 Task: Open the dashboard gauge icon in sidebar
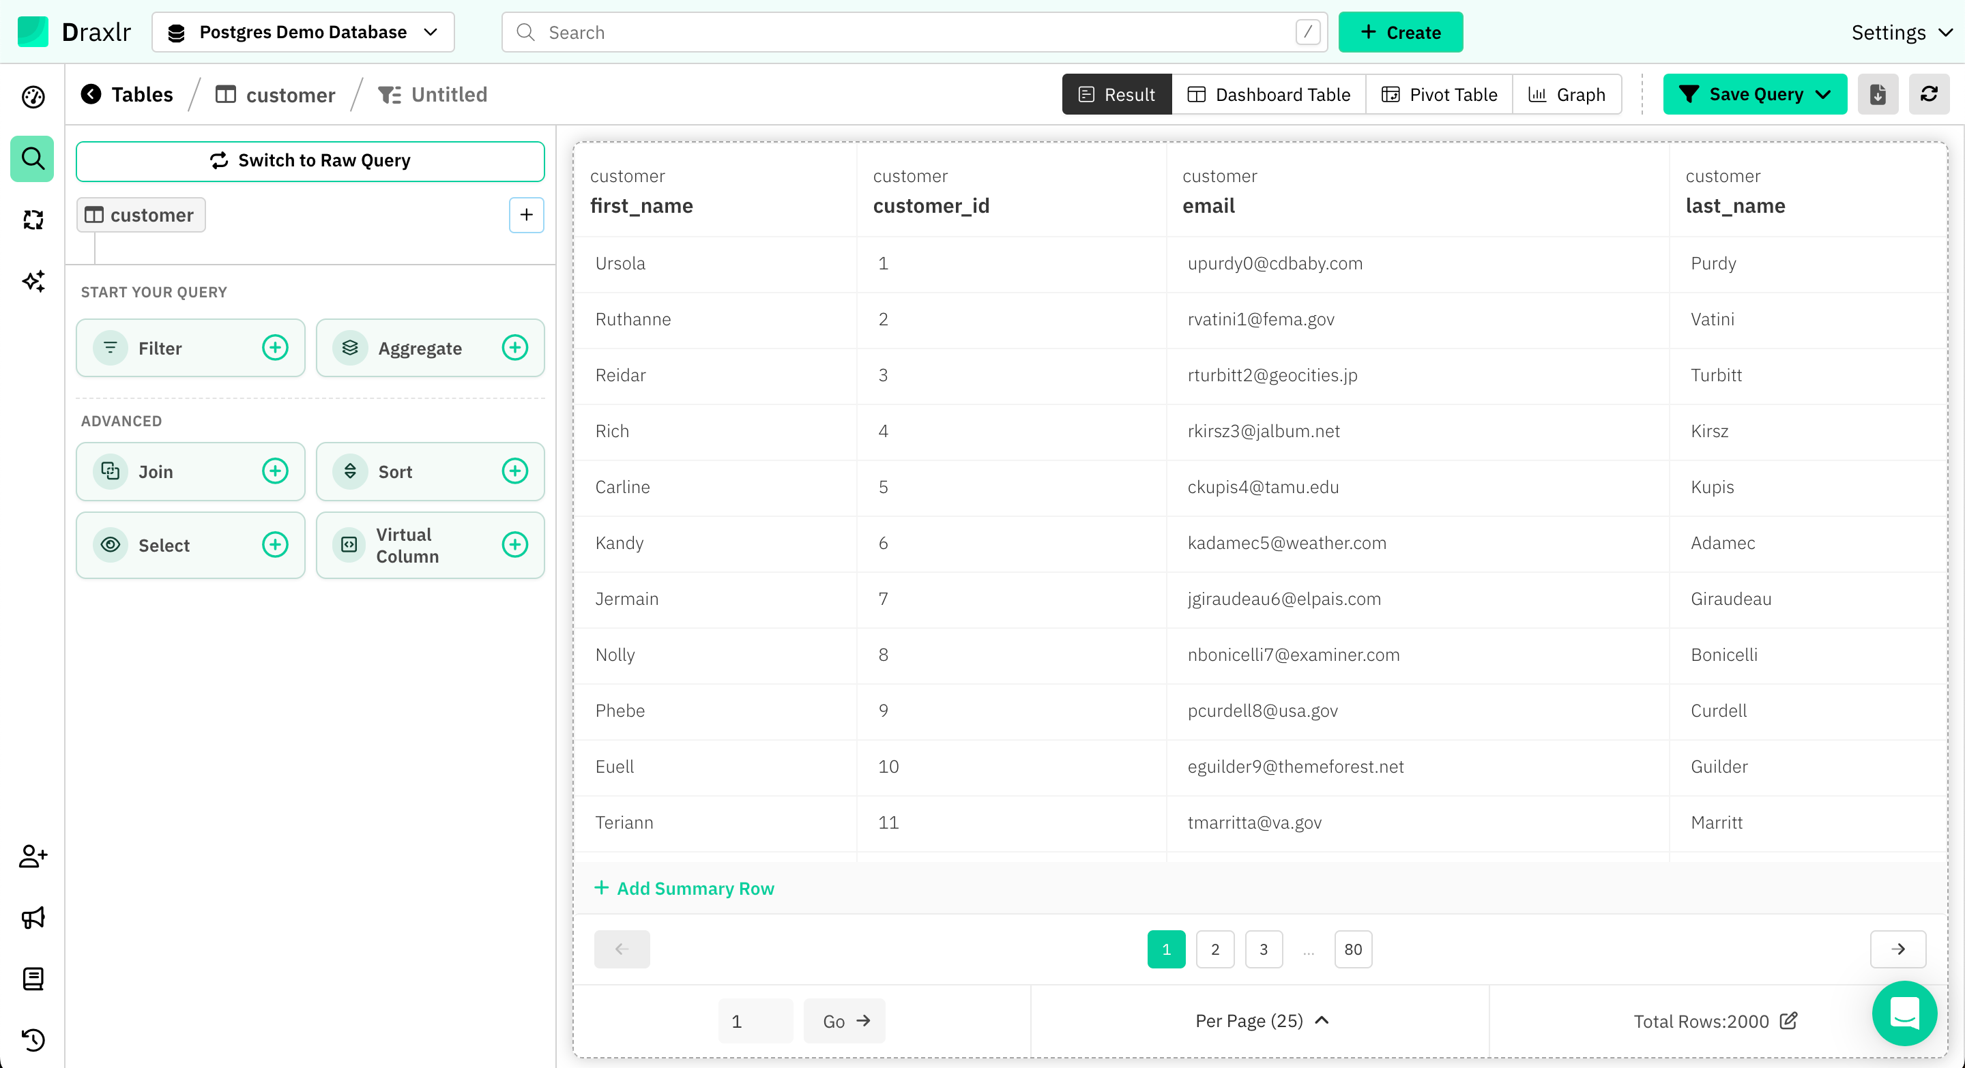pos(33,97)
